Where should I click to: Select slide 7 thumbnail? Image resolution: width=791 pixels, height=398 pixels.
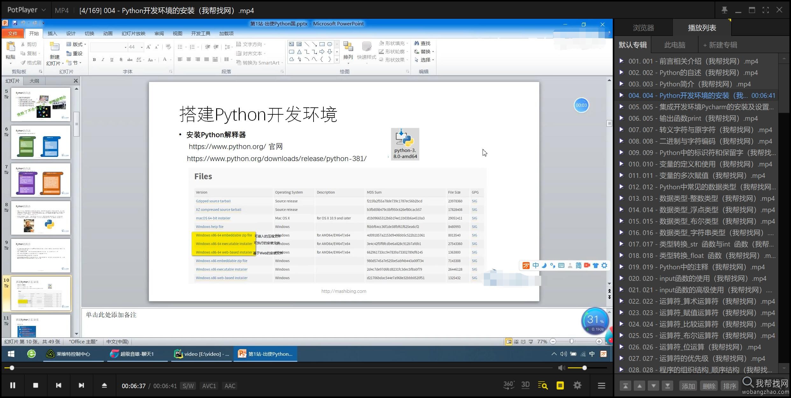(41, 180)
